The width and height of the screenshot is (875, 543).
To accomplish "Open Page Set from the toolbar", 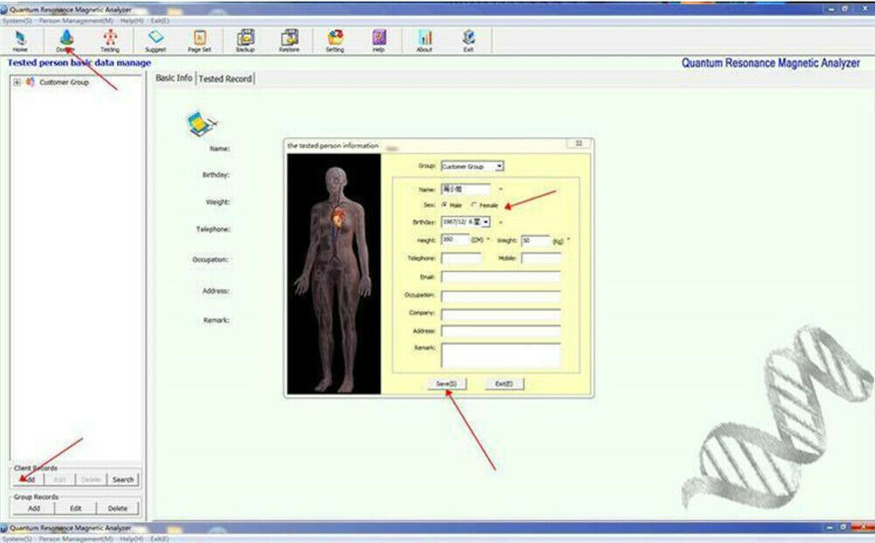I will click(199, 40).
